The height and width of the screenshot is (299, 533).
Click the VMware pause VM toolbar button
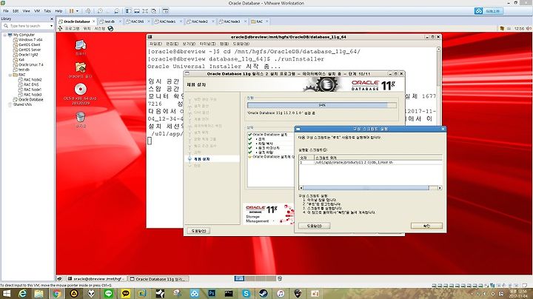click(71, 11)
